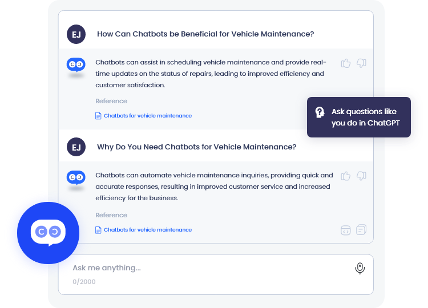The width and height of the screenshot is (428, 308).
Task: Click thumbs down on the first chatbot answer
Action: tap(361, 63)
